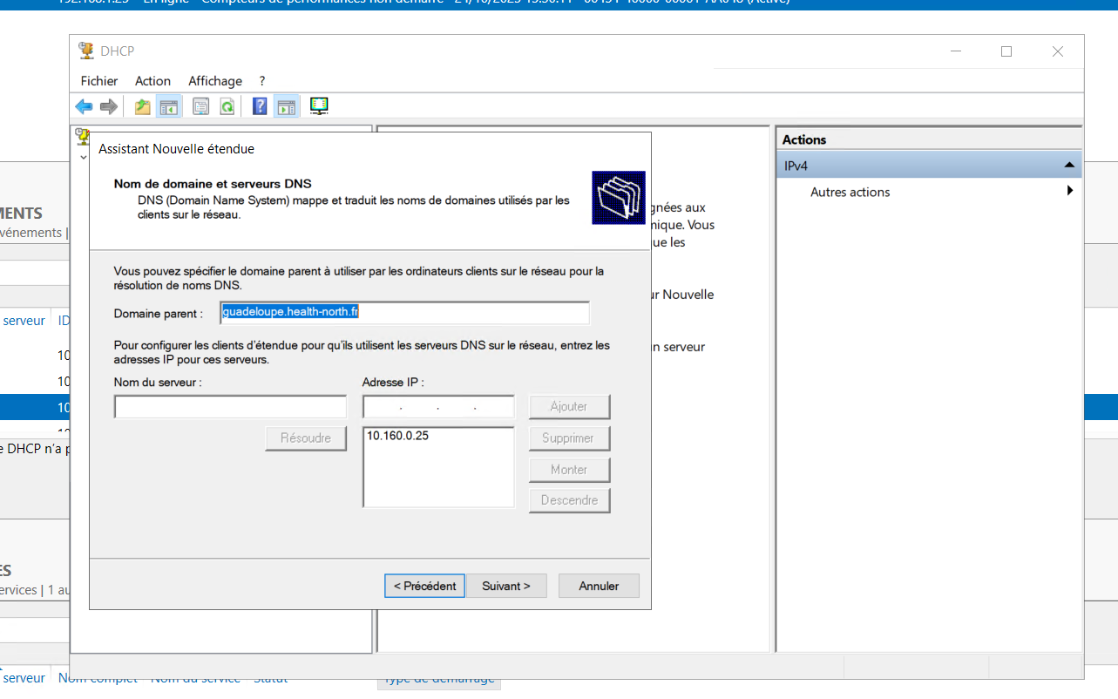Click the Suivant > button
The height and width of the screenshot is (699, 1118).
point(505,586)
